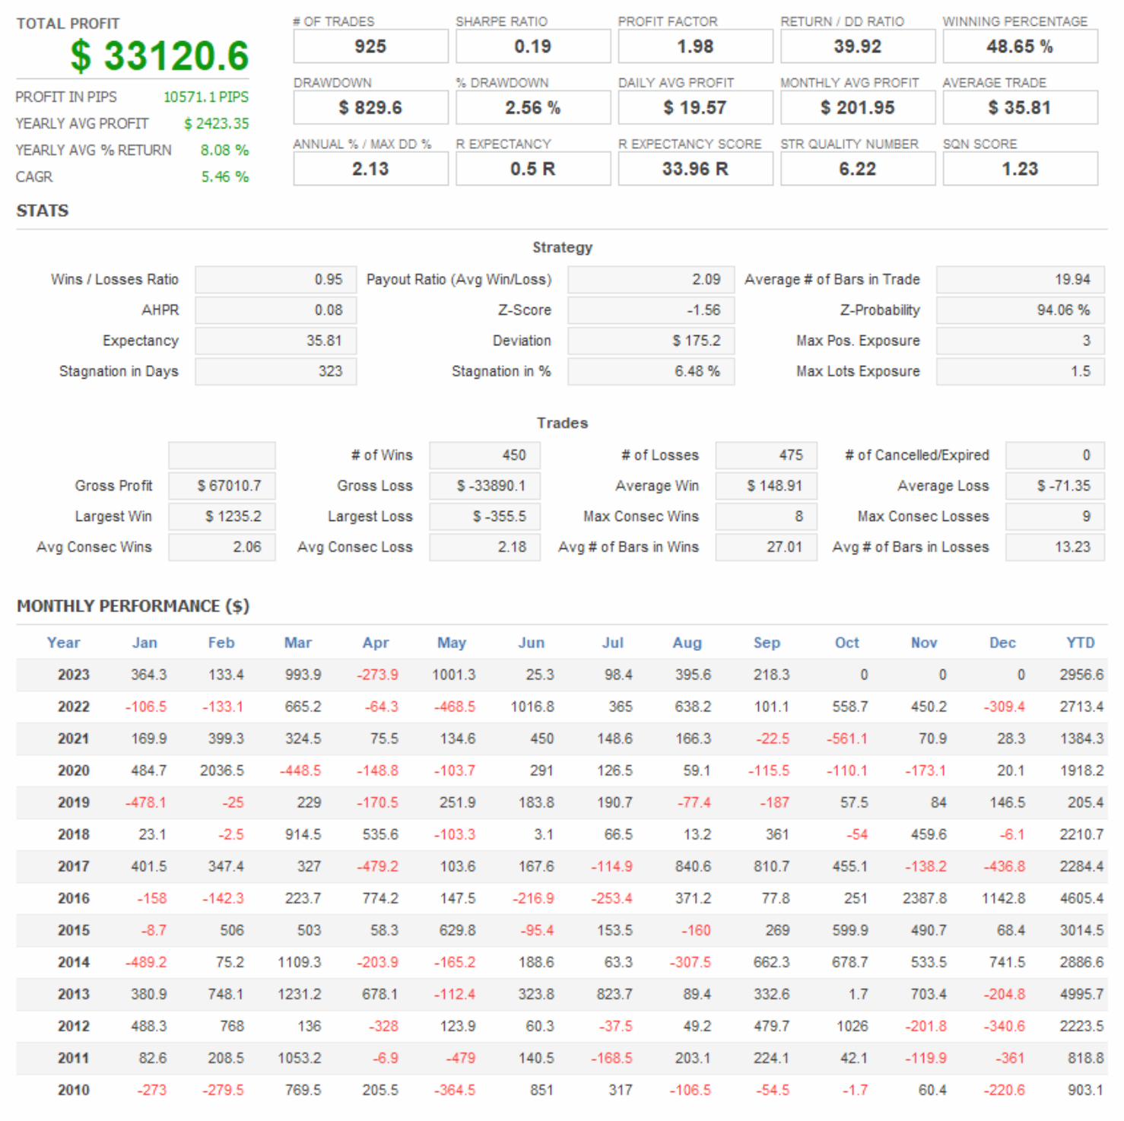Select the 2023 YTD value 2956.6

pos(1081,675)
